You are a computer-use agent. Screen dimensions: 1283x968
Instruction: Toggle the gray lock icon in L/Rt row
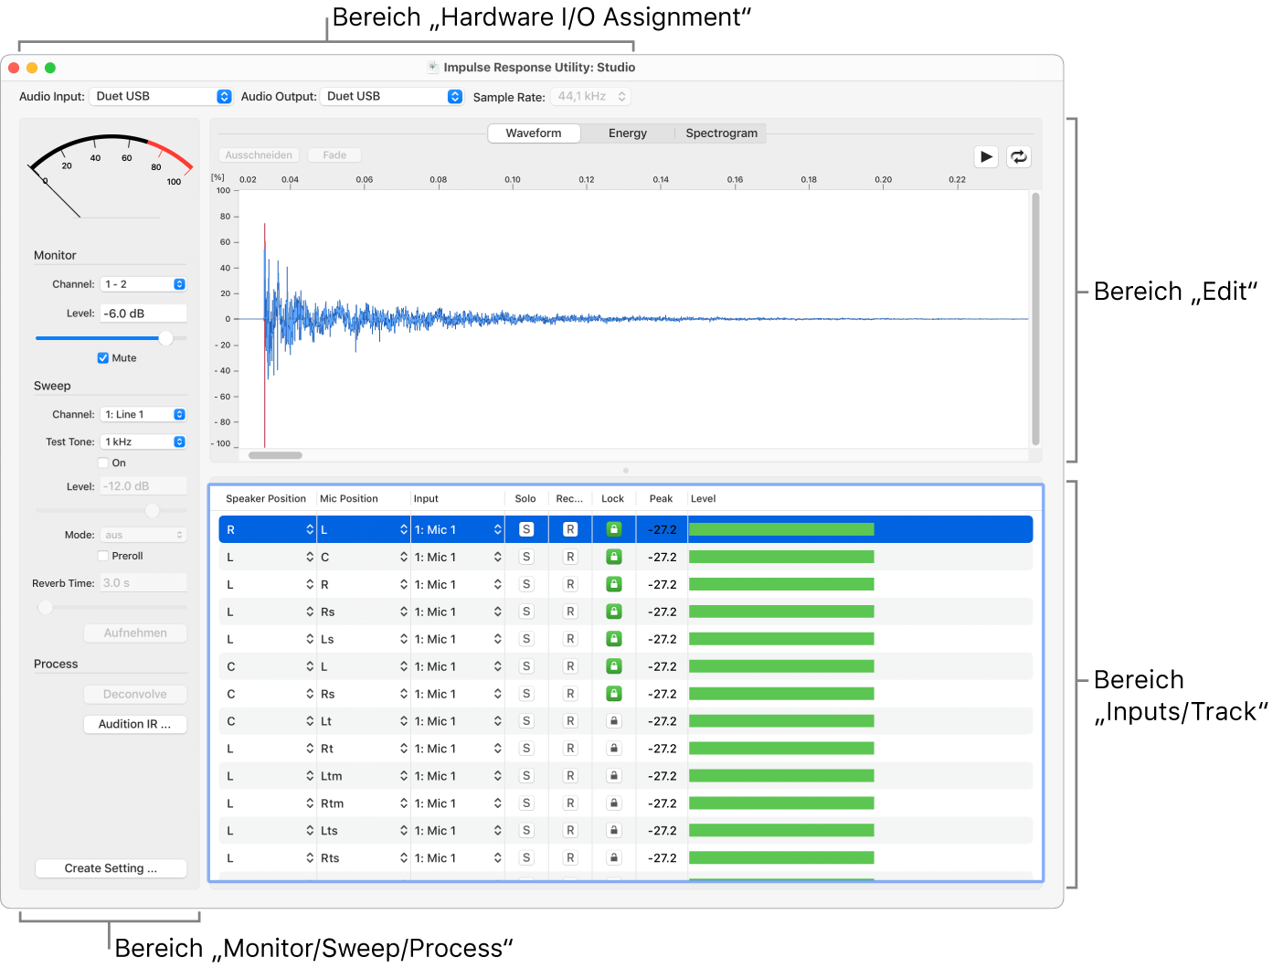(x=614, y=749)
